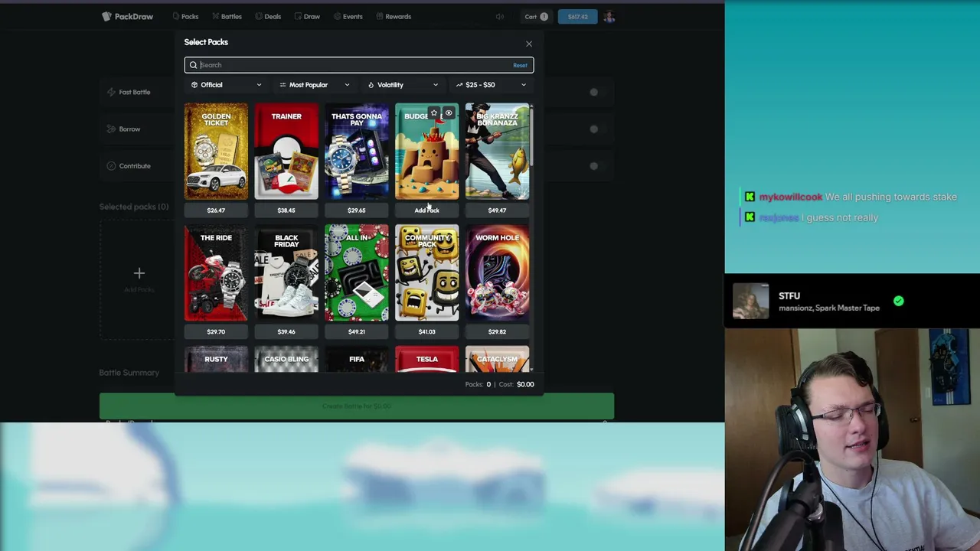Click the STFU song album art

pos(751,302)
